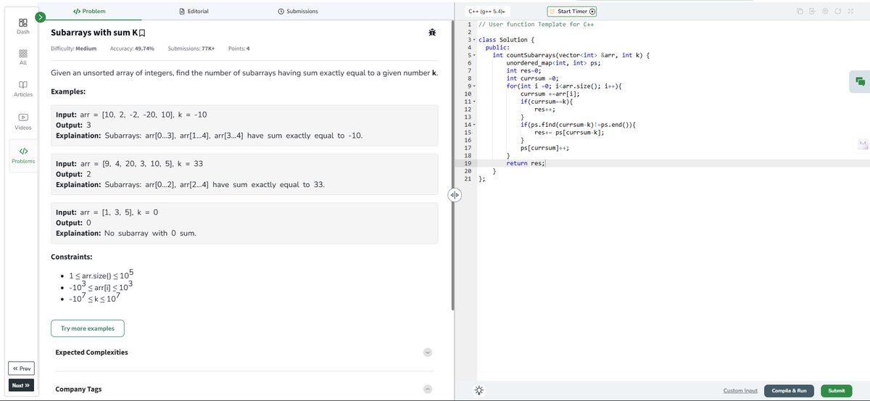870x401 pixels.
Task: Click the bug report icon
Action: coord(433,33)
